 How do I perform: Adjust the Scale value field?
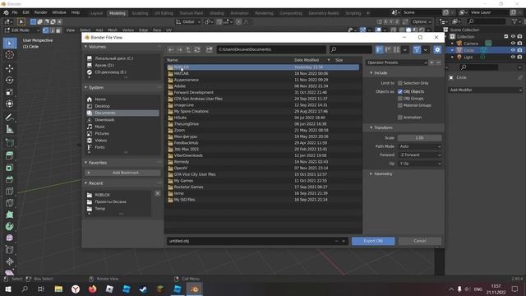click(x=420, y=138)
